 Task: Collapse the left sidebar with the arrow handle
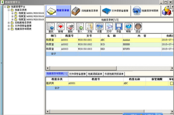(x=1, y=63)
